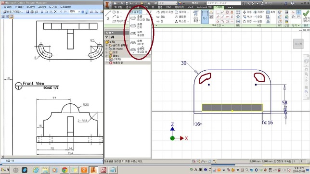Open the Arc tool dropdown arrow
Viewport: 310px width, 174px height.
coord(121,17)
